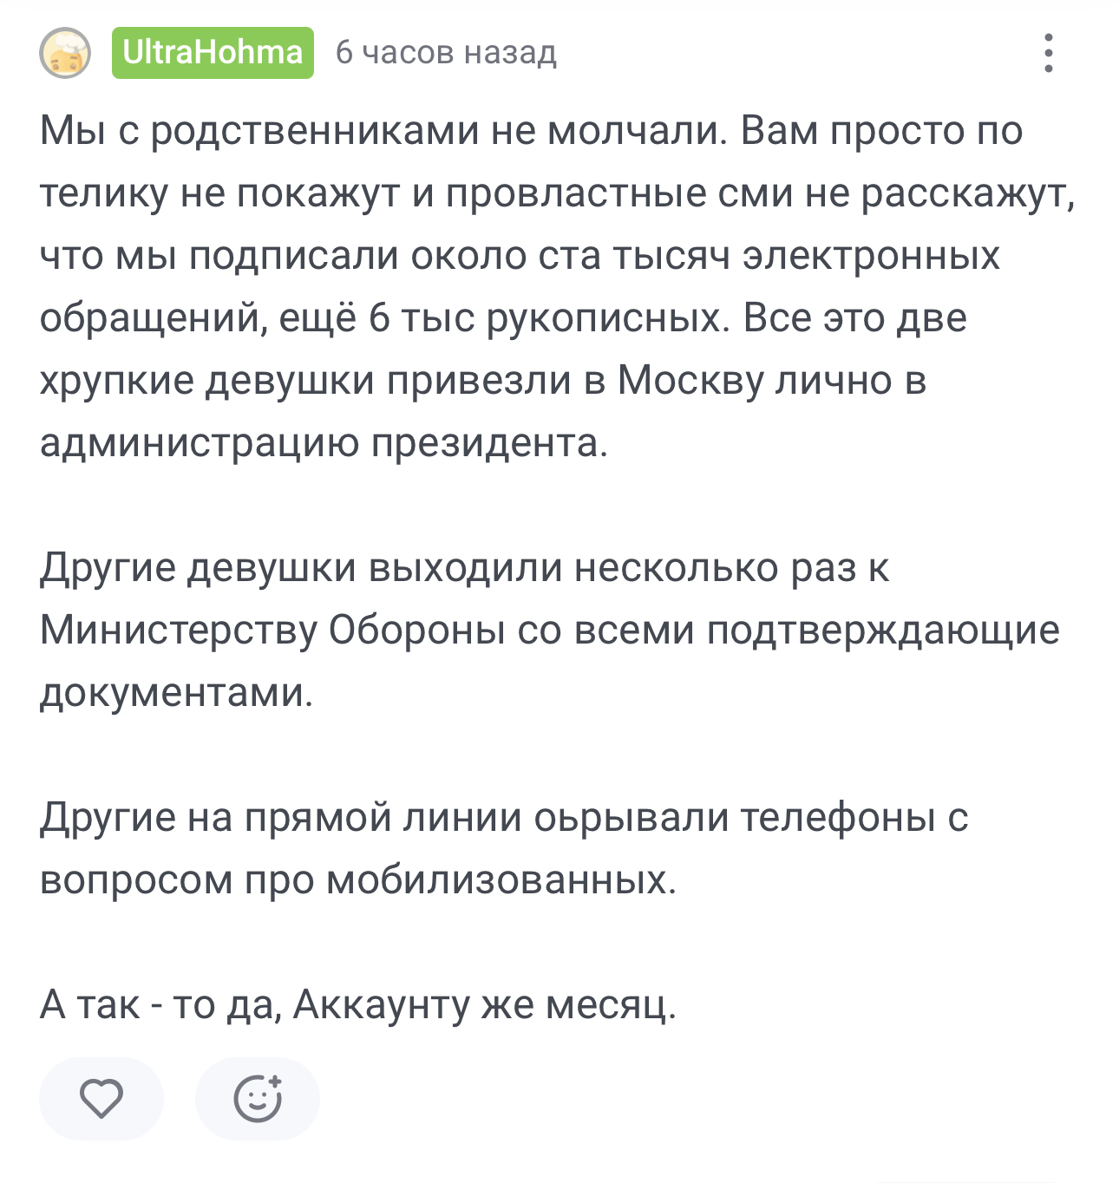Click the phrase 'хрупкие девушки' in the comment
1119x1183 pixels.
[207, 381]
